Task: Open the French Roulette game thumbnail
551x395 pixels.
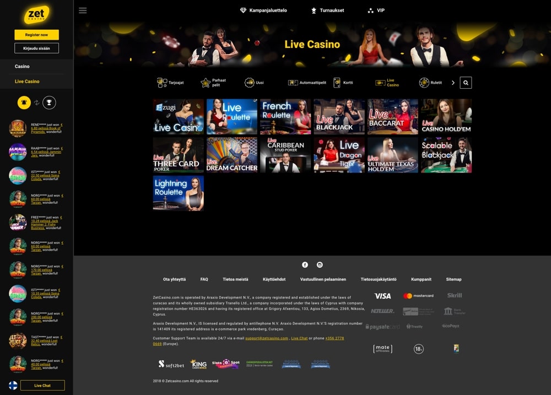Action: (285, 117)
